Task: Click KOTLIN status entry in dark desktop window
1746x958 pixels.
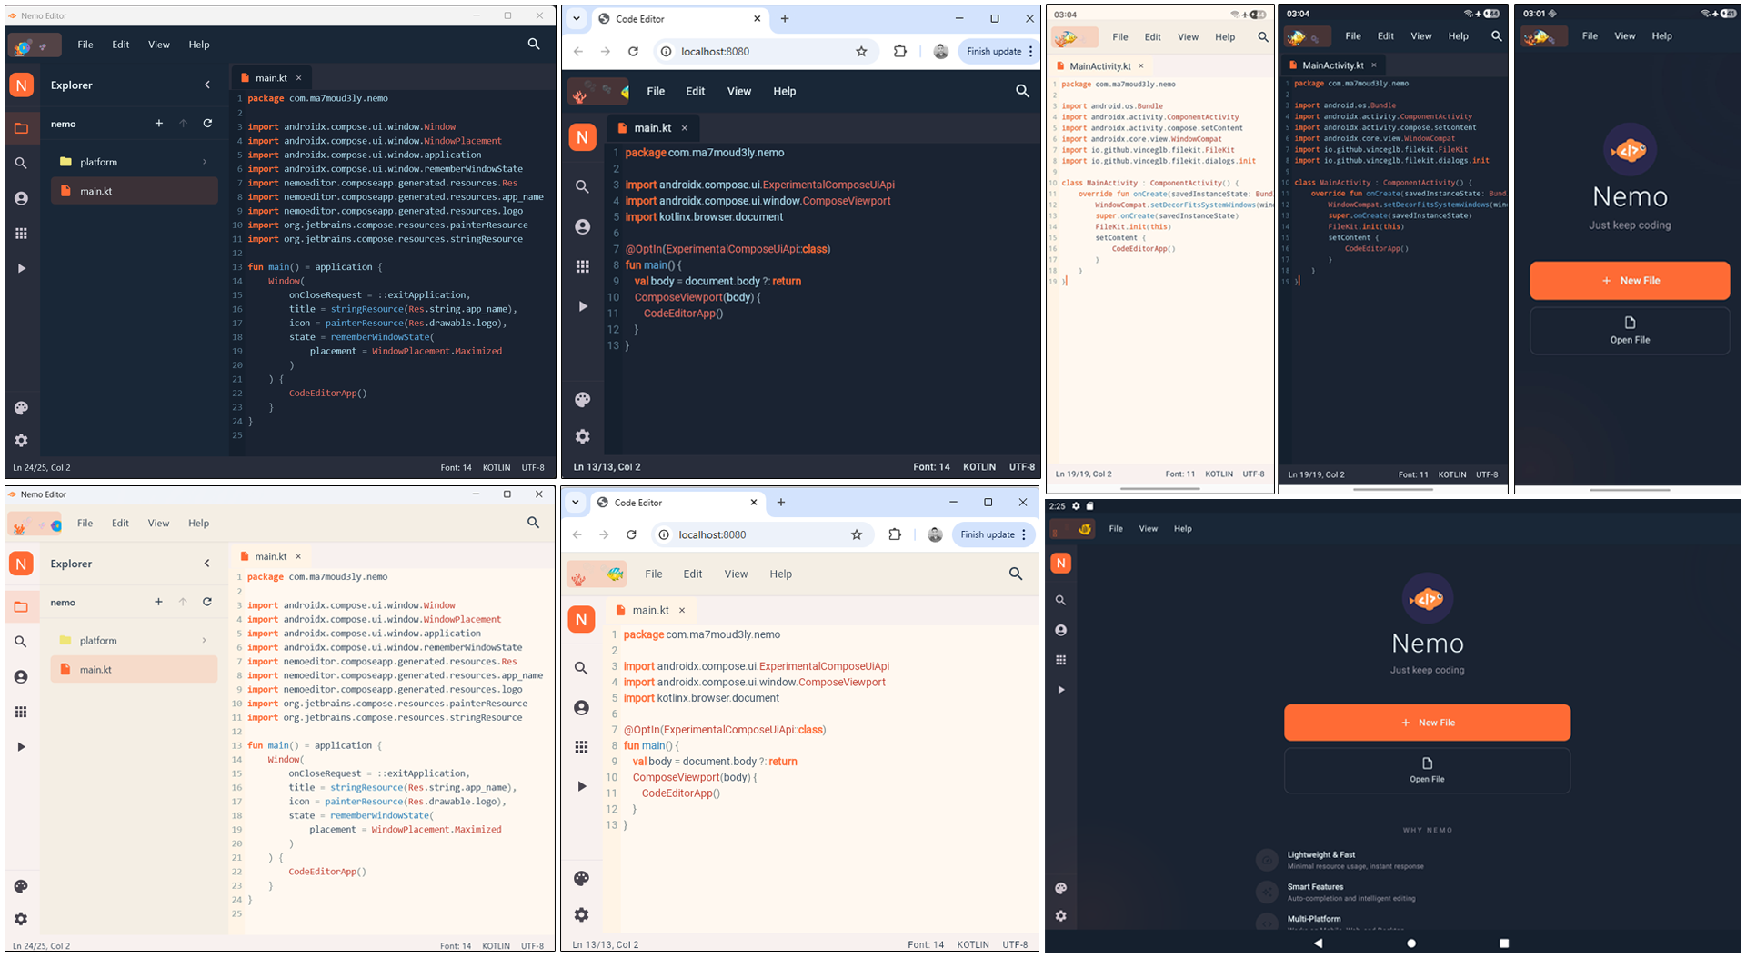Action: tap(497, 468)
